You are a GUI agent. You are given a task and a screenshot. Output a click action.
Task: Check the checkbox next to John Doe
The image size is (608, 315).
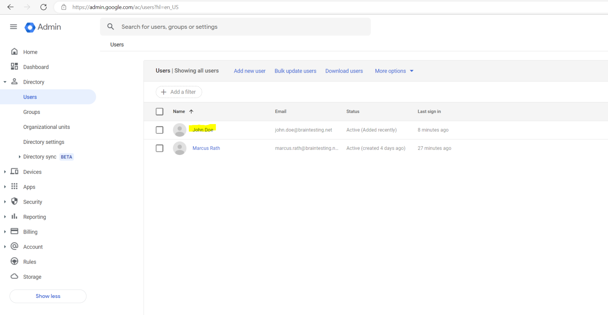[160, 130]
